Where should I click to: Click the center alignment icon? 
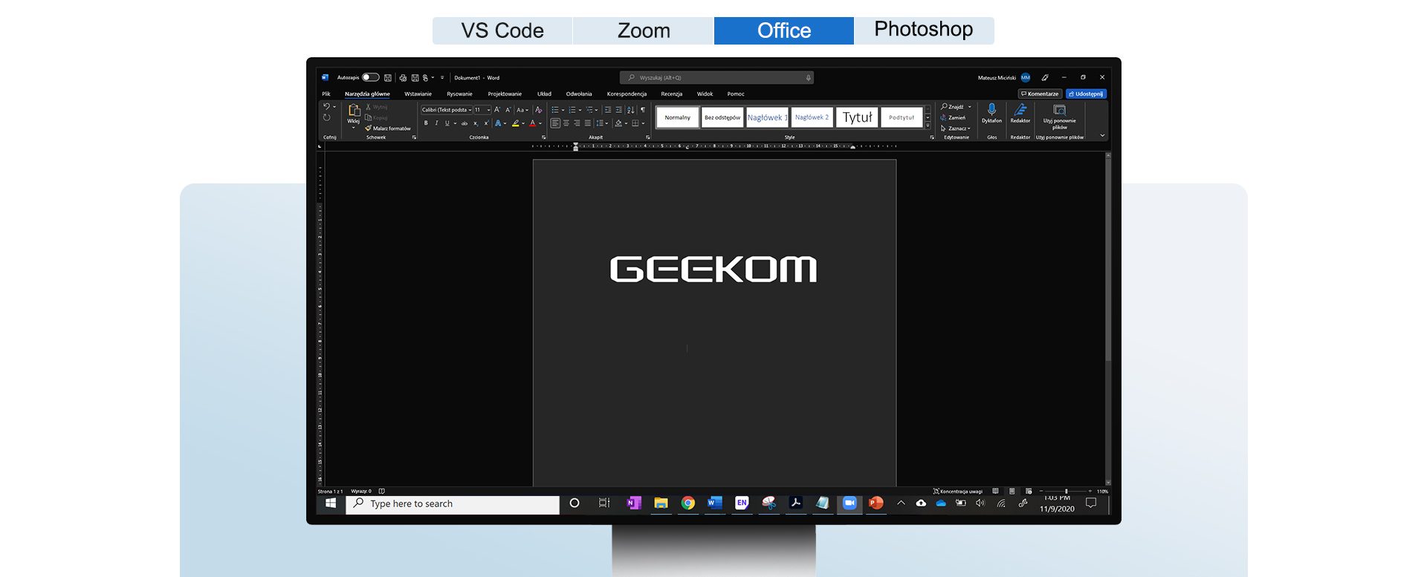coord(566,123)
